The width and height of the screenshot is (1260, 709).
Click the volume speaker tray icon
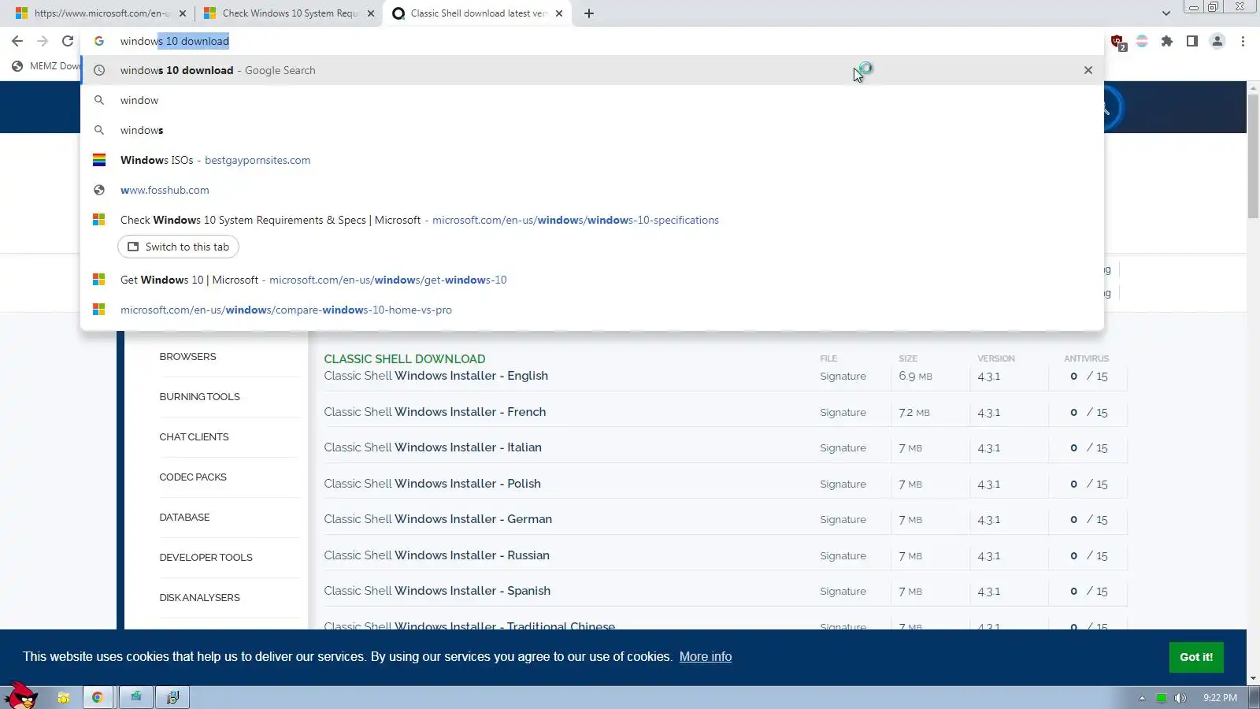pos(1180,698)
